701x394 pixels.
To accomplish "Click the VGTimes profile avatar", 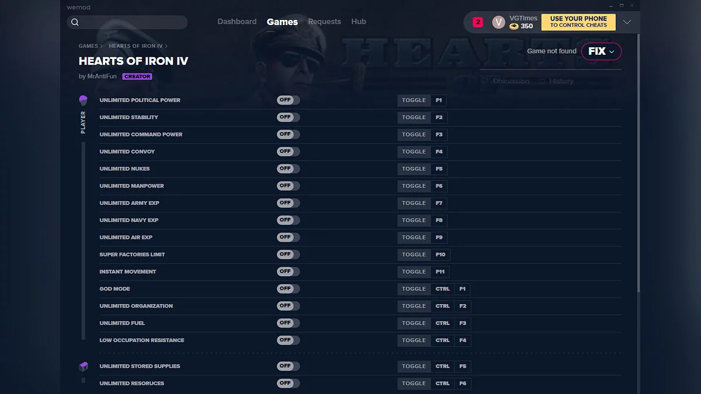I will tap(498, 22).
